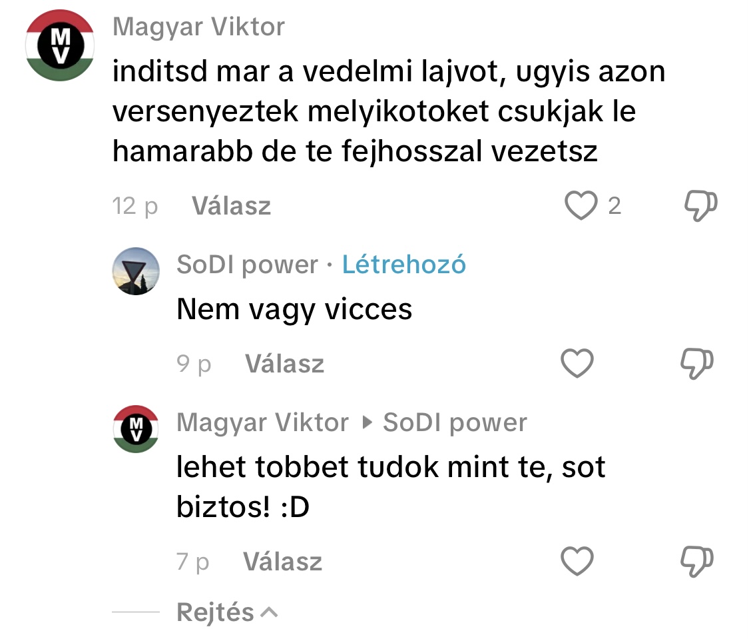The height and width of the screenshot is (639, 749).
Task: Dislike the first comment by Magyar Viktor
Action: pos(701,205)
